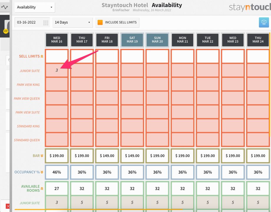Click the Junior Suite label under Available Rooms

pyautogui.click(x=30, y=203)
